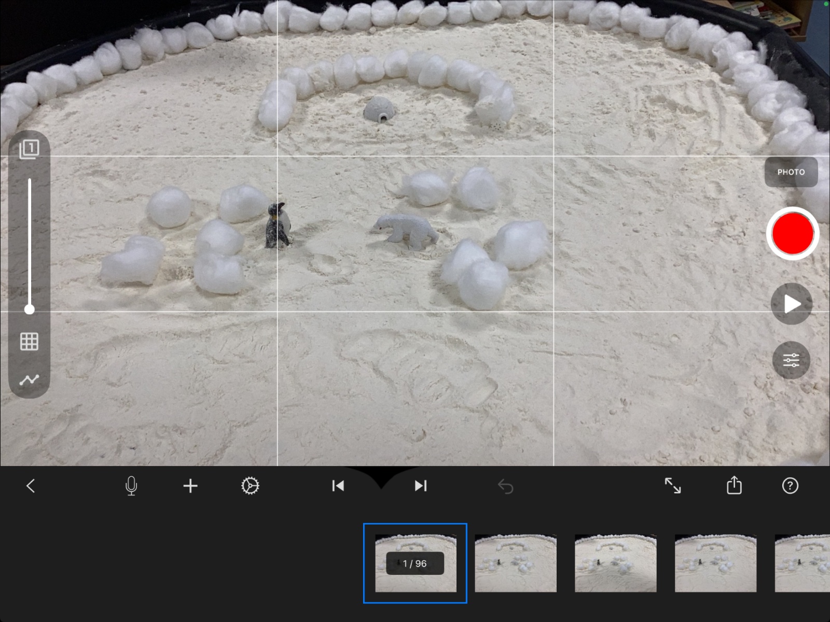Screen dimensions: 830x622
Task: Select the second frame thumbnail in timeline
Action: [516, 563]
